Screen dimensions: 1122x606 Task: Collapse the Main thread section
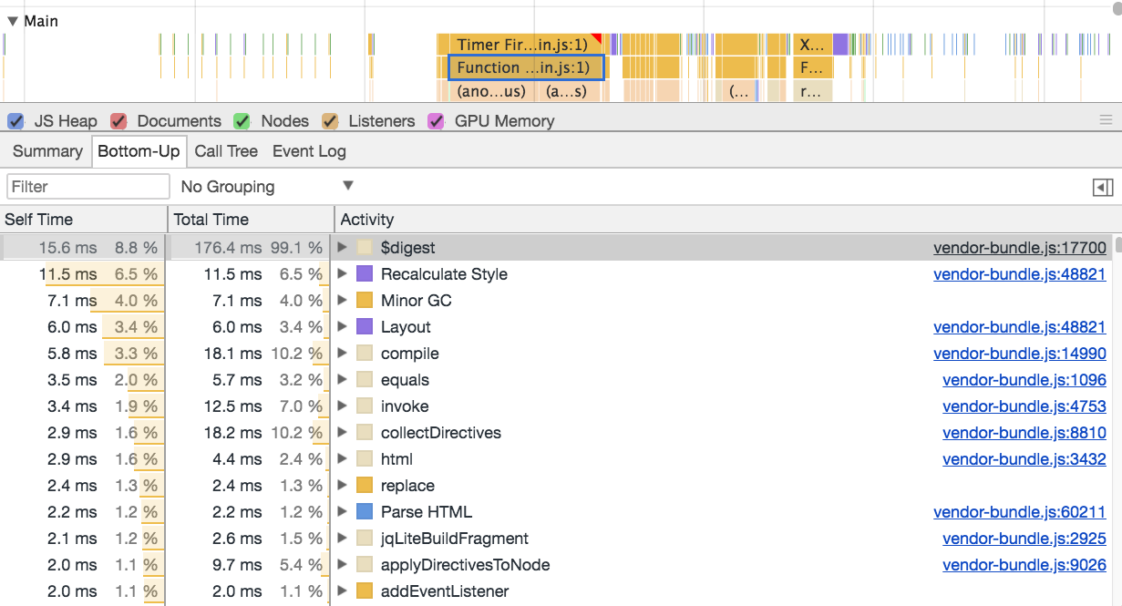(x=13, y=21)
